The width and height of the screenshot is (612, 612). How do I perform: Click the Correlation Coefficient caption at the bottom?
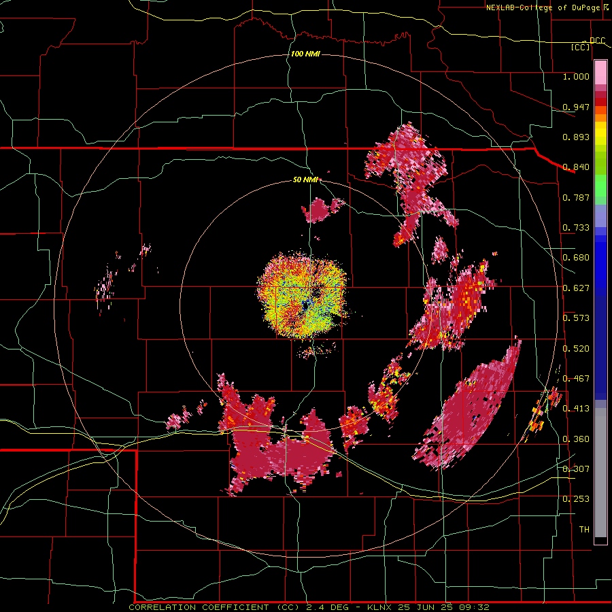(309, 607)
